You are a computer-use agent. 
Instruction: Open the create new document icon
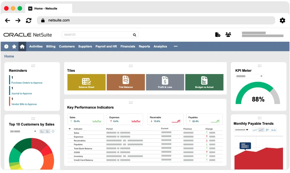coord(218,35)
